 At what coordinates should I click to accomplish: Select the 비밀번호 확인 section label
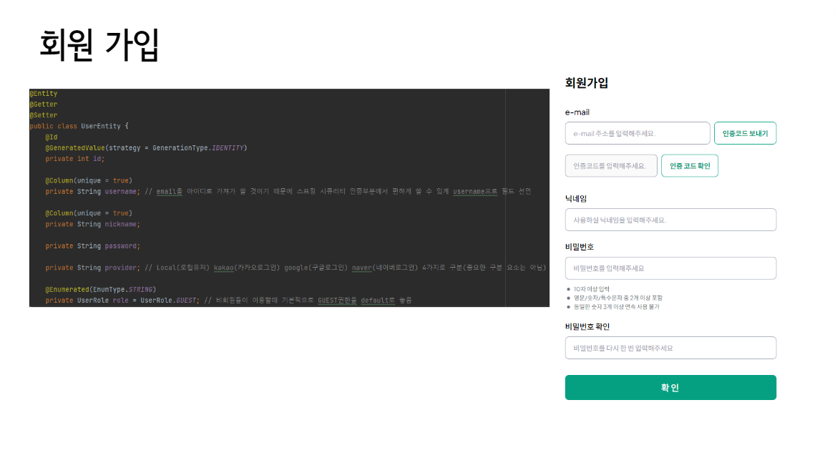[587, 326]
